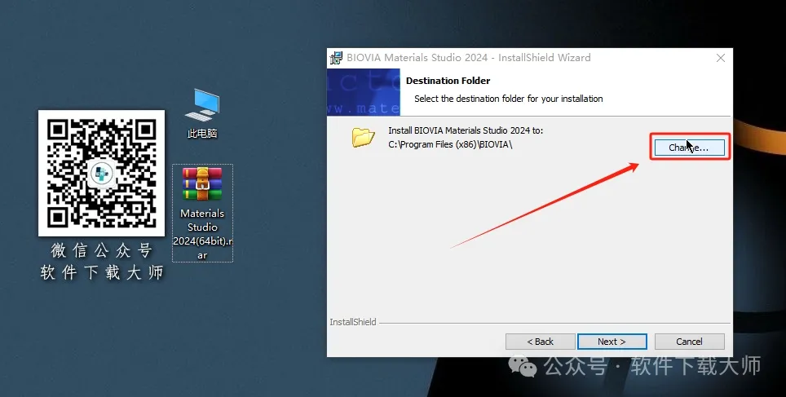Click the Materials Studio 2024(64bit).rar file name label
786x397 pixels.
point(202,234)
